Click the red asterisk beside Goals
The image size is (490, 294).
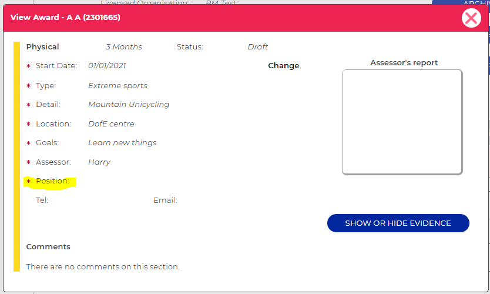[28, 143]
